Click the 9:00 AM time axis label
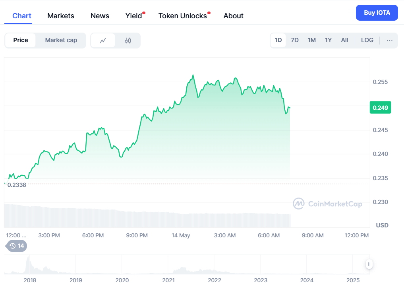 [313, 235]
